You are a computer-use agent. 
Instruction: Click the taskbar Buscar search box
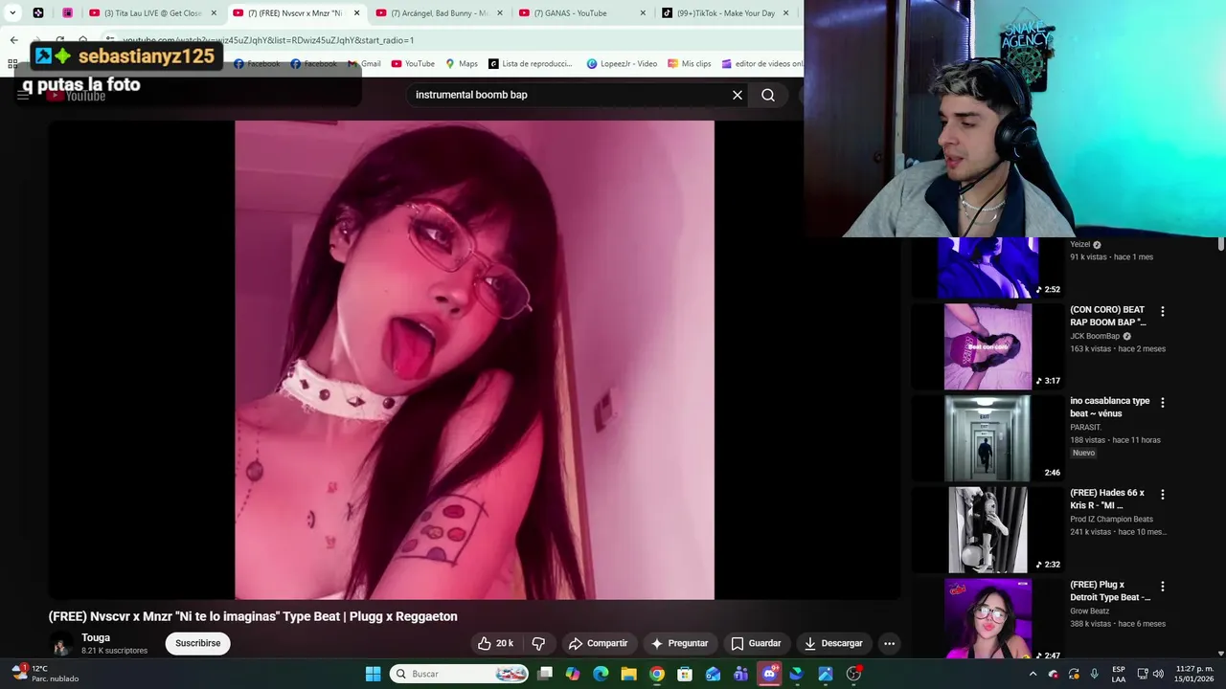pos(459,674)
